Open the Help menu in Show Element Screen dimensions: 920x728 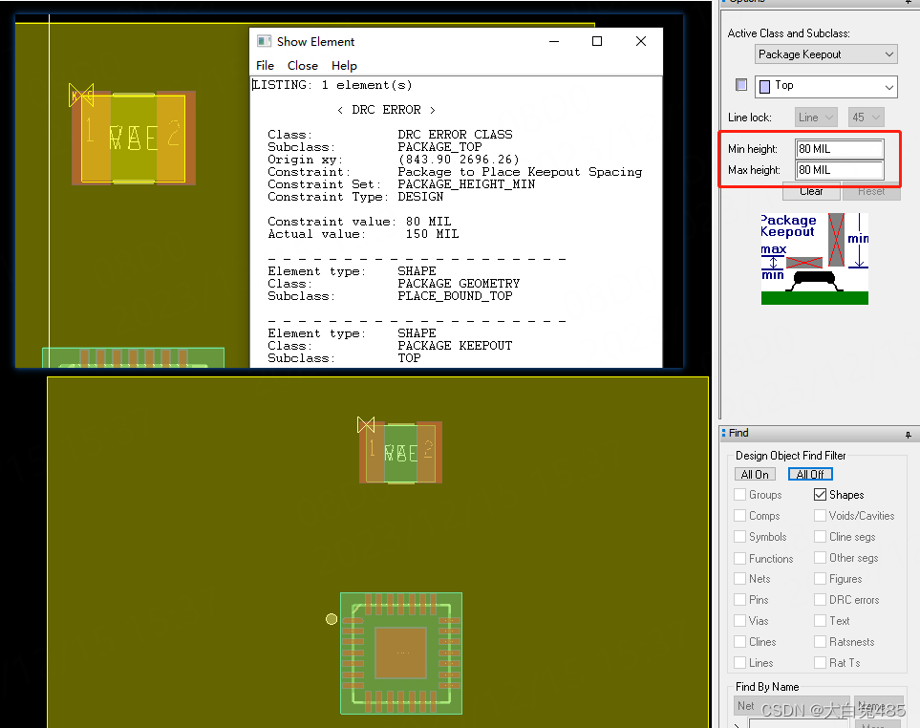click(x=346, y=65)
